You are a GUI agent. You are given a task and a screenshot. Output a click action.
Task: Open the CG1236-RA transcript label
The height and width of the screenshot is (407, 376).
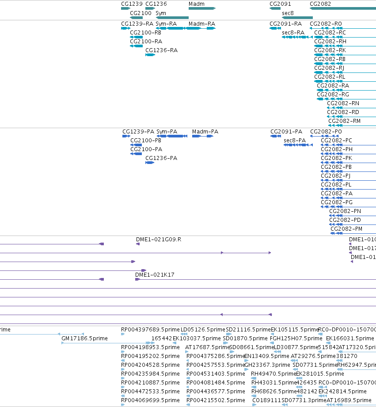coord(161,50)
